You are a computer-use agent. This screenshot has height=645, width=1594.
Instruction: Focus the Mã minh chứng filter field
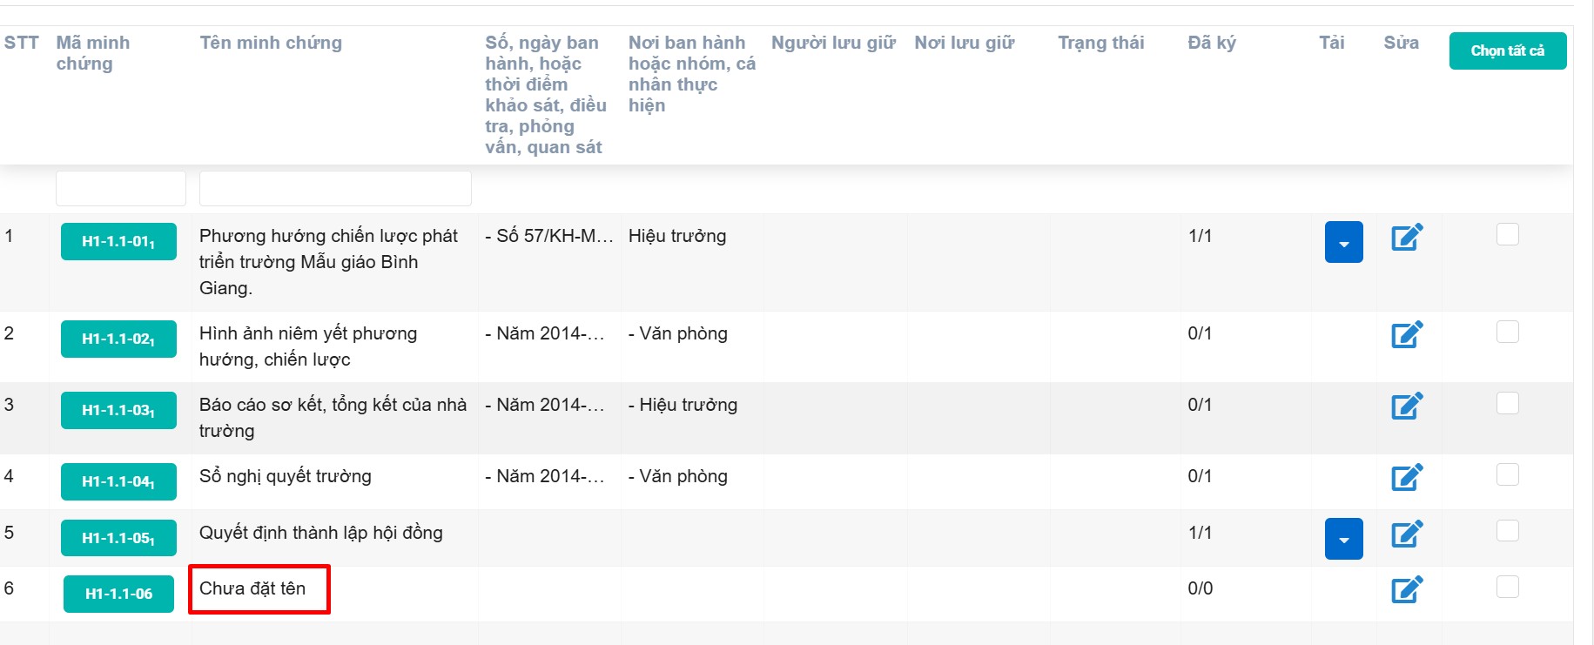click(x=121, y=188)
